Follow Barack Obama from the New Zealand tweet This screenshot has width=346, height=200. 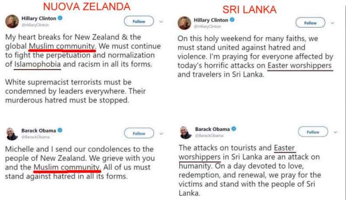[x=139, y=134]
